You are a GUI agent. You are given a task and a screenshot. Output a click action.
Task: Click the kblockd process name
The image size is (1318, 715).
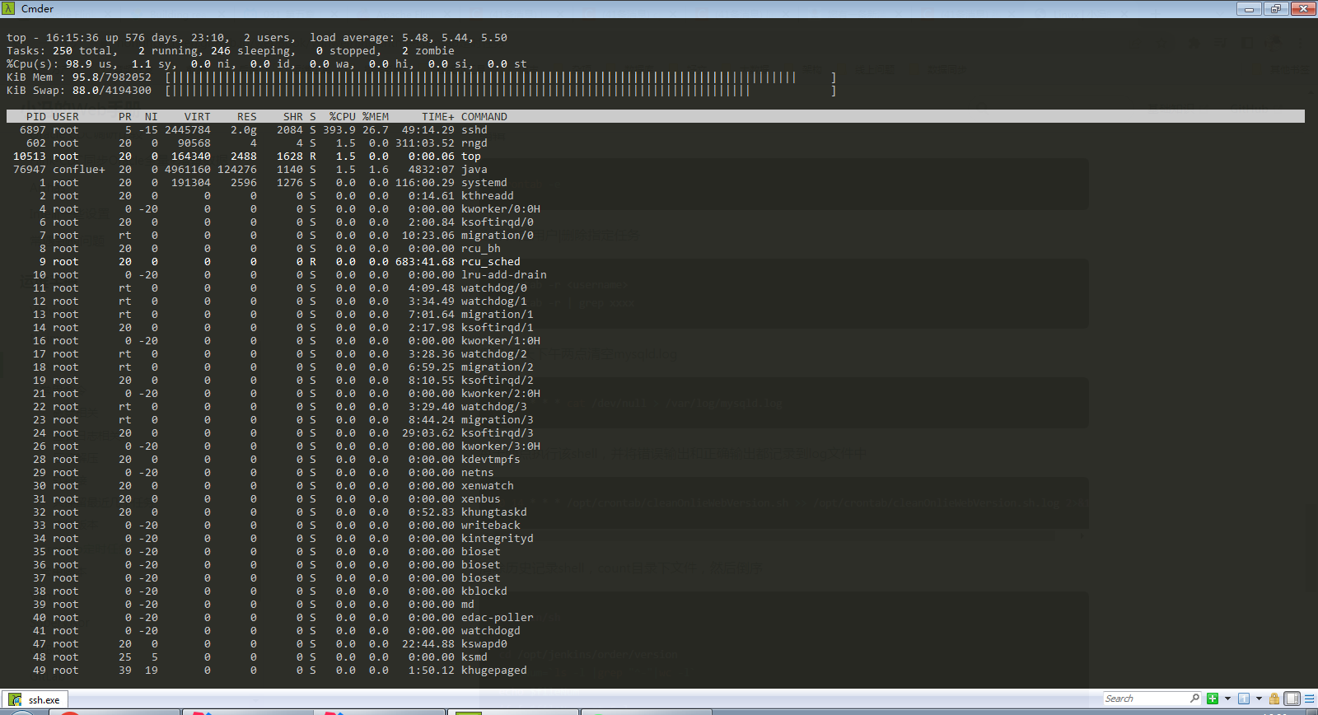tap(484, 591)
